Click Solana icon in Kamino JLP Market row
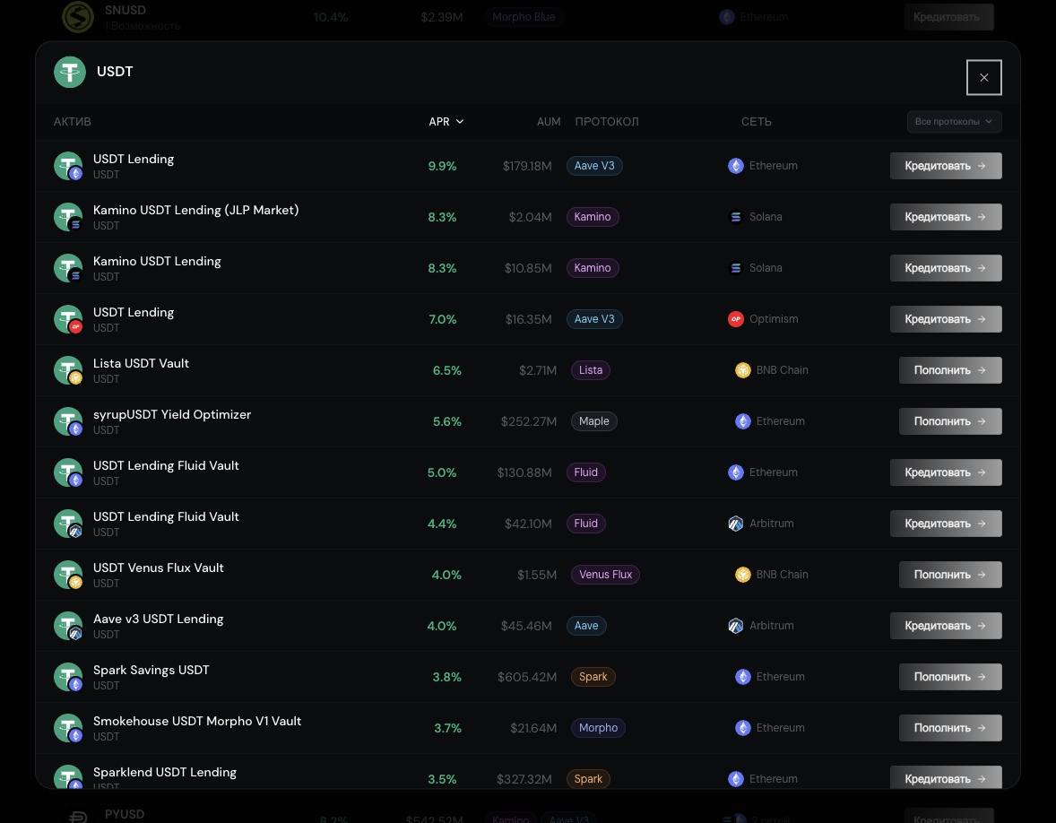Image resolution: width=1056 pixels, height=823 pixels. coord(735,217)
